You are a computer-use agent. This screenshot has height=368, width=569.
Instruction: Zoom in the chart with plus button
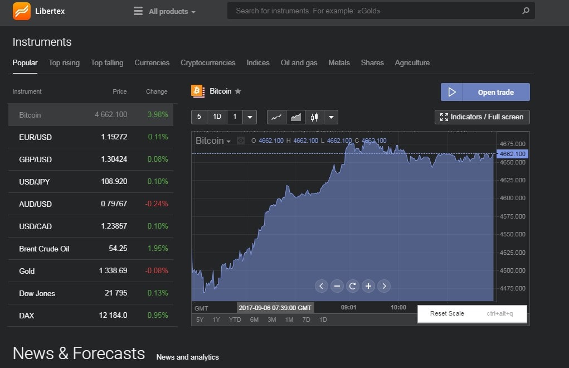368,286
